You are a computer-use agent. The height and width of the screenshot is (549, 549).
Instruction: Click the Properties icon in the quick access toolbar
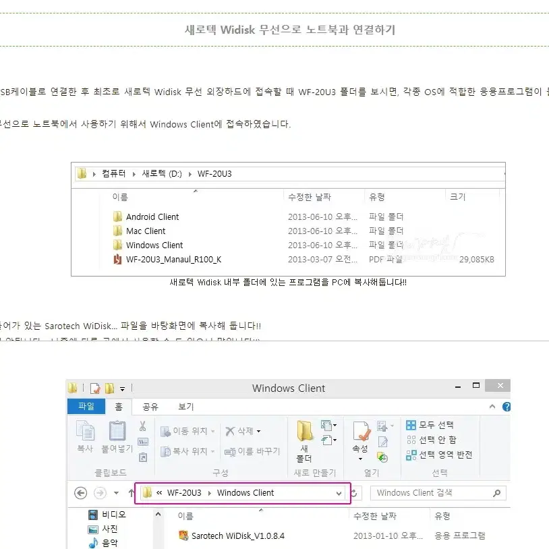95,388
